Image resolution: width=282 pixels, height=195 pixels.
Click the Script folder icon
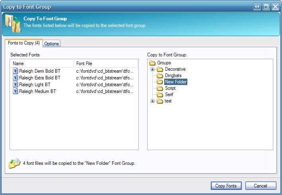click(x=160, y=88)
